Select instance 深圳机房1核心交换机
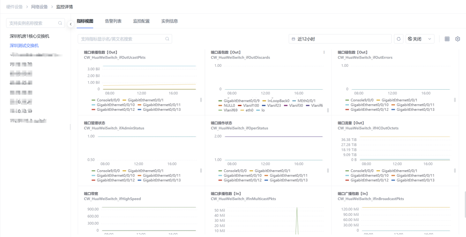 click(29, 36)
